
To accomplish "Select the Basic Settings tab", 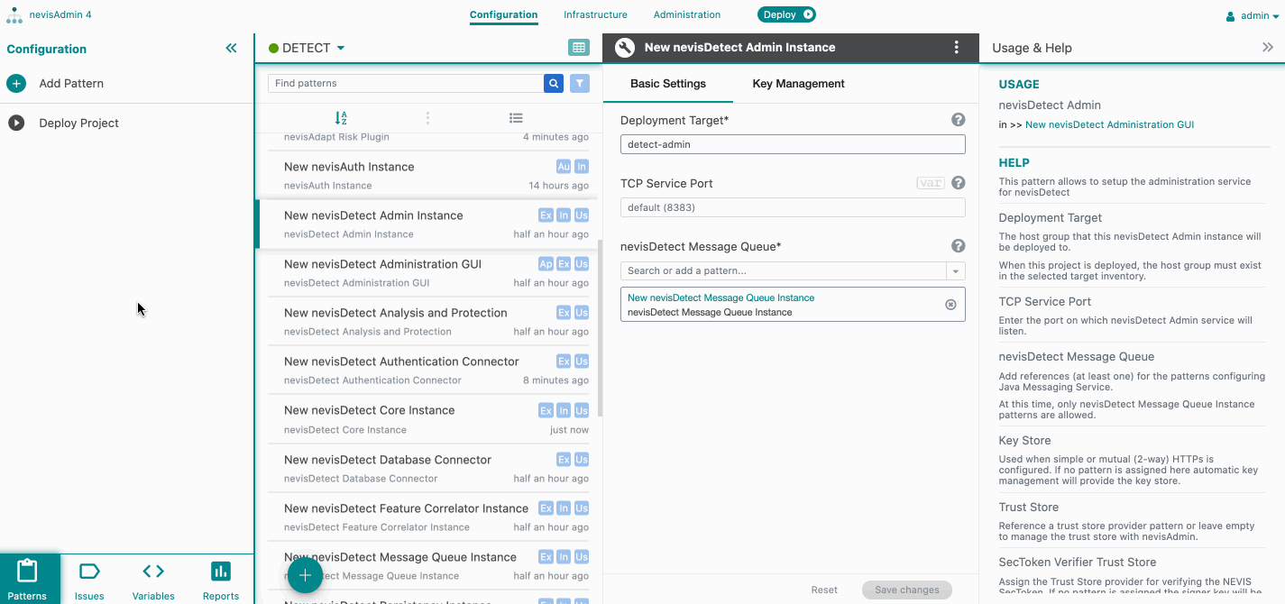I will click(x=668, y=84).
